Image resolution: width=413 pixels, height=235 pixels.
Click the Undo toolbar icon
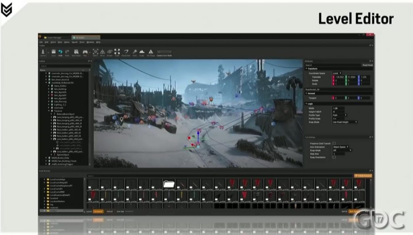(60, 52)
